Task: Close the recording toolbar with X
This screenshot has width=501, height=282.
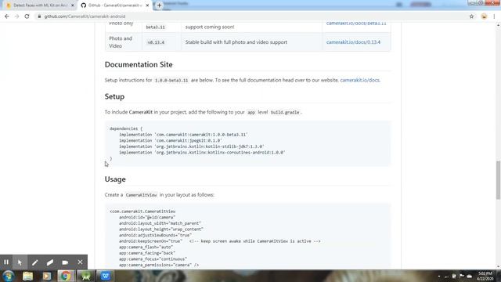Action: [x=80, y=262]
